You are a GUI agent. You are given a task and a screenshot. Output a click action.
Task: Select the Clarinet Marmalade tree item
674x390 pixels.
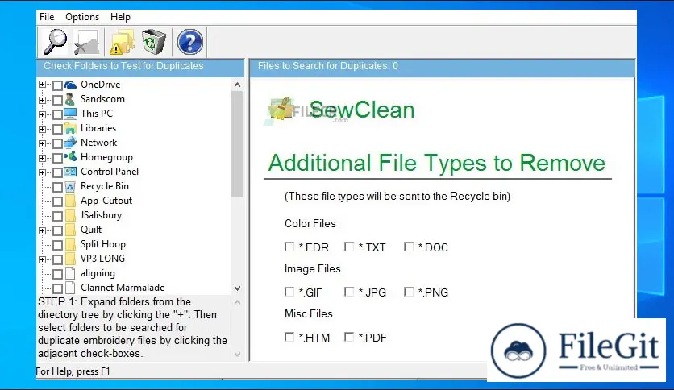click(123, 288)
